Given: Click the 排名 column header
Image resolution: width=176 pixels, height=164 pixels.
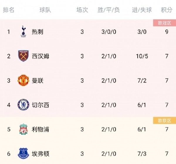Looking at the screenshot, I should (x=9, y=10).
